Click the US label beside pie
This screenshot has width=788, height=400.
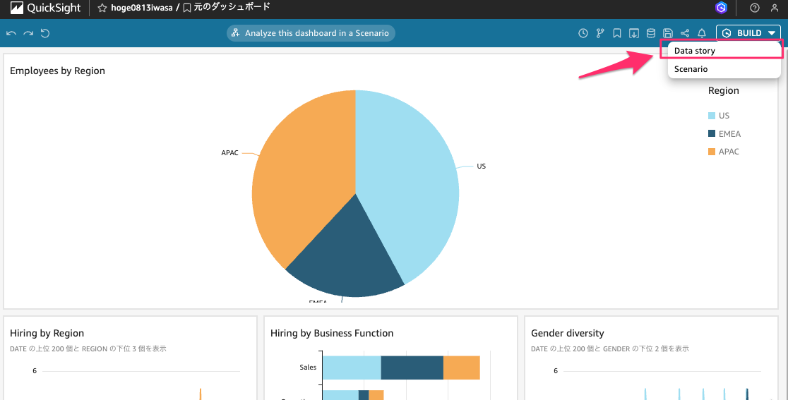(481, 166)
